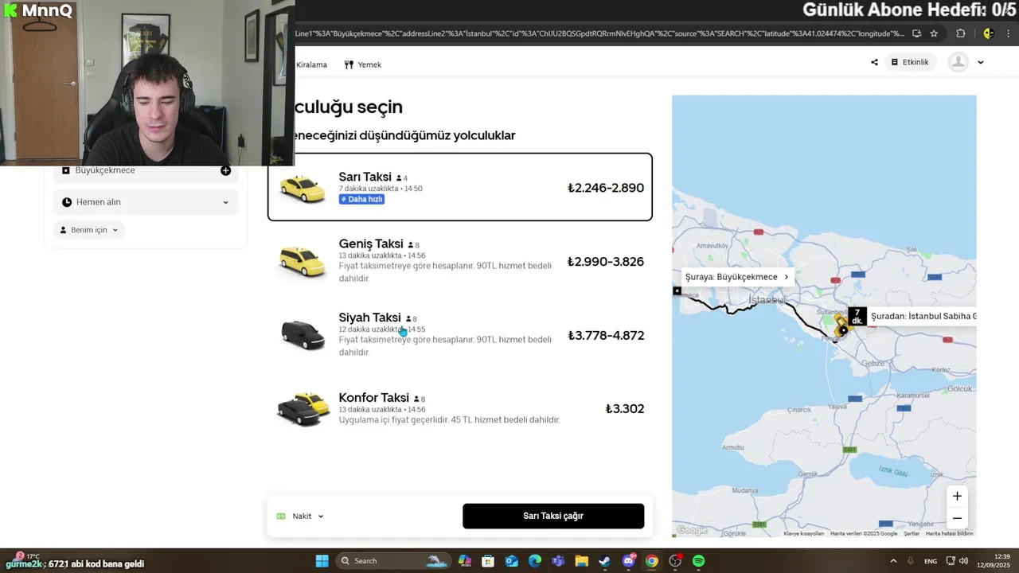
Task: Click the Geniş Taksi yellow van image
Action: click(303, 261)
